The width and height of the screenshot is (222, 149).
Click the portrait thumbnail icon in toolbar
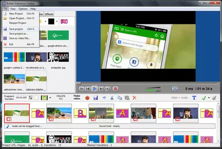pos(44,98)
